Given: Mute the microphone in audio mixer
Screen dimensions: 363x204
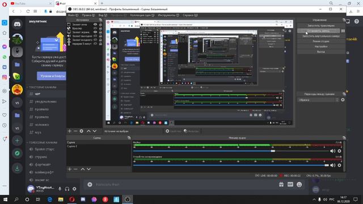Looking at the screenshot, I should click(333, 151).
